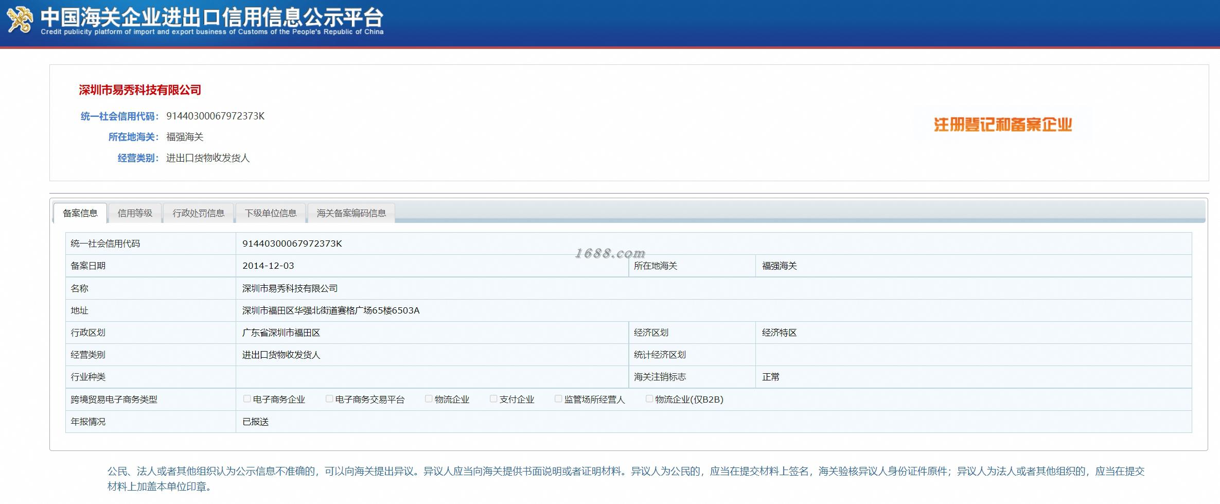Click the objection notice paragraph at bottom
1220x504 pixels.
626,479
